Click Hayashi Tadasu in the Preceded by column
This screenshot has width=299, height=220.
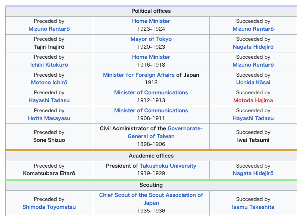pos(49,100)
